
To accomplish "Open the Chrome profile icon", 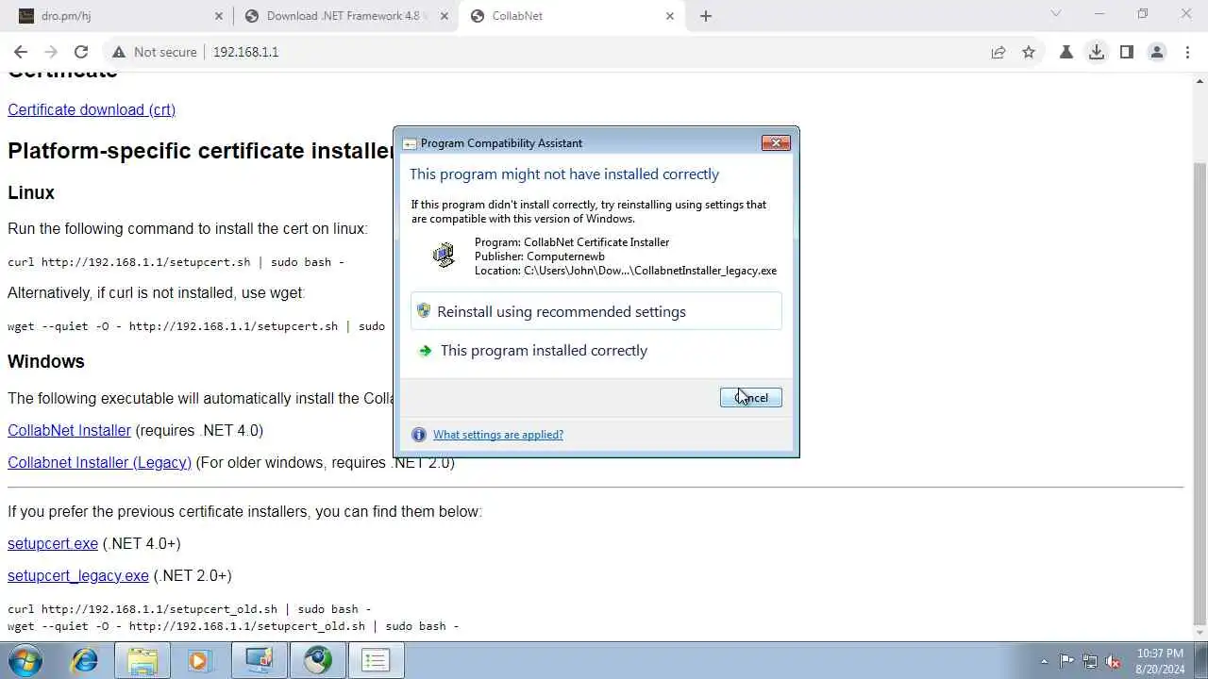I will point(1157,52).
